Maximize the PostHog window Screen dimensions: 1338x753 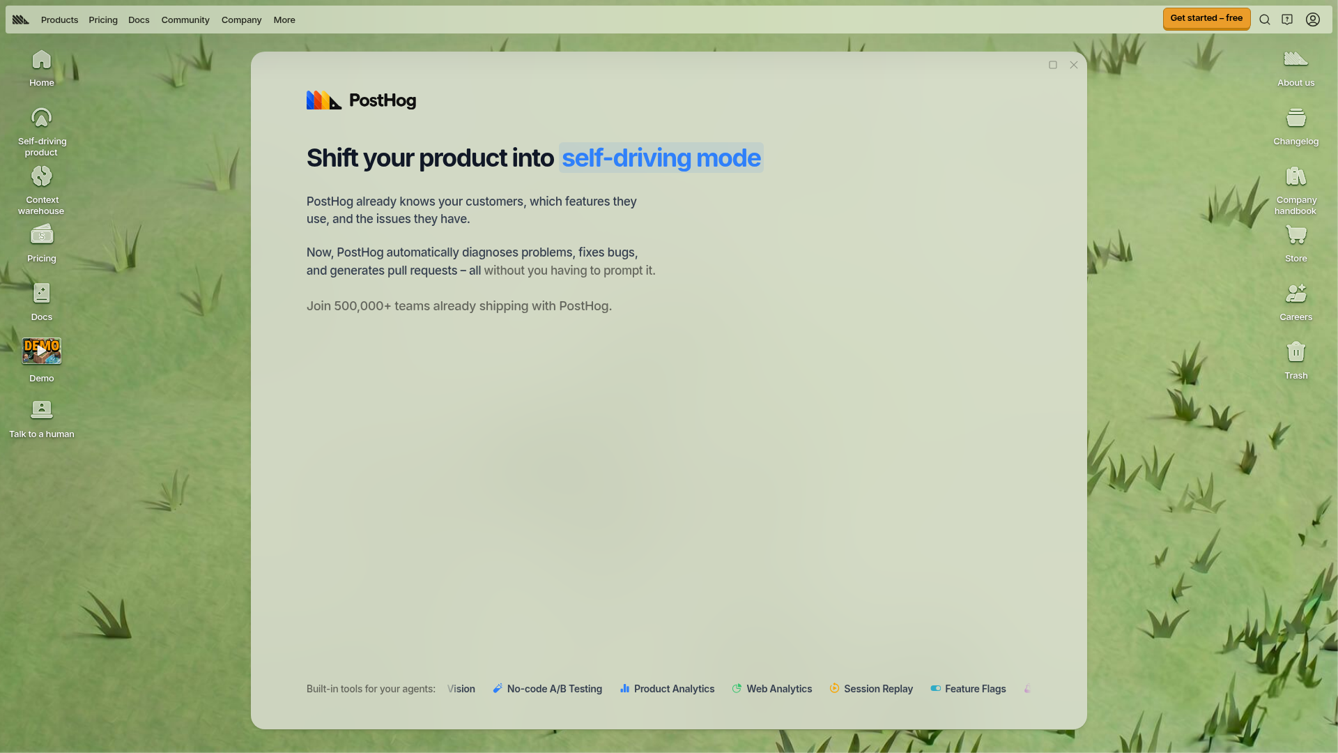pos(1053,65)
